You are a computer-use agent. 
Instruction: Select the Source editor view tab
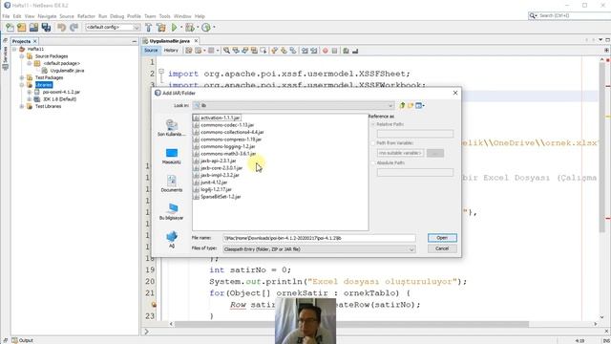[x=151, y=51]
